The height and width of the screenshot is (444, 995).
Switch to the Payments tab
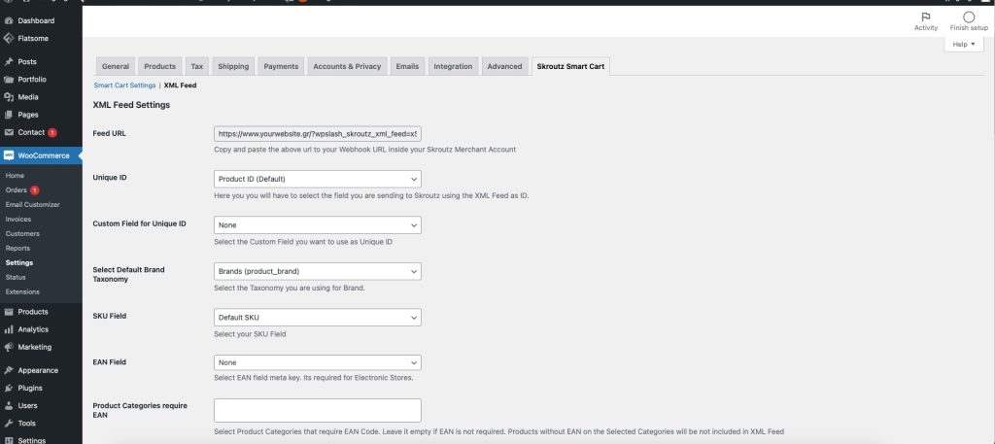tap(281, 67)
